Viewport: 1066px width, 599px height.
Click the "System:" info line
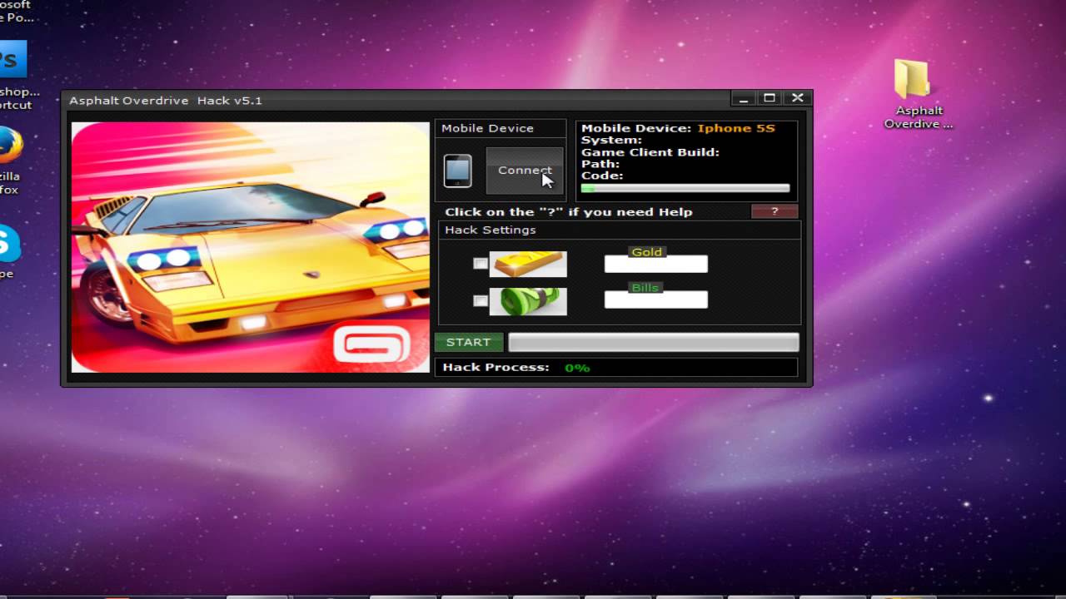click(611, 140)
